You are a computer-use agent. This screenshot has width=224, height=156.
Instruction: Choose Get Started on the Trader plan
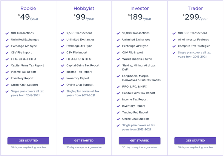tap(195, 141)
